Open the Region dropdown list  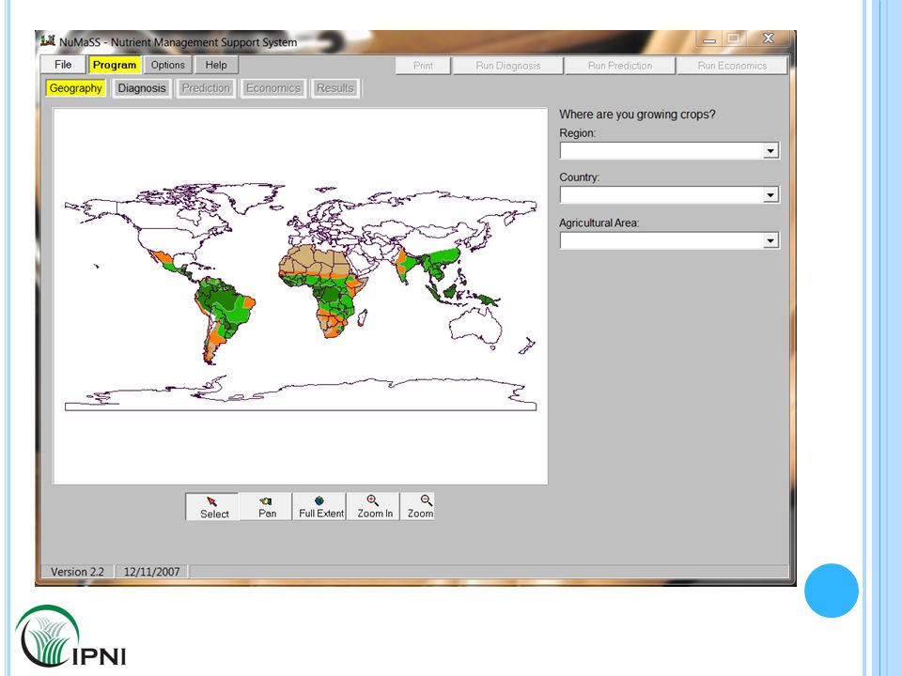click(770, 150)
